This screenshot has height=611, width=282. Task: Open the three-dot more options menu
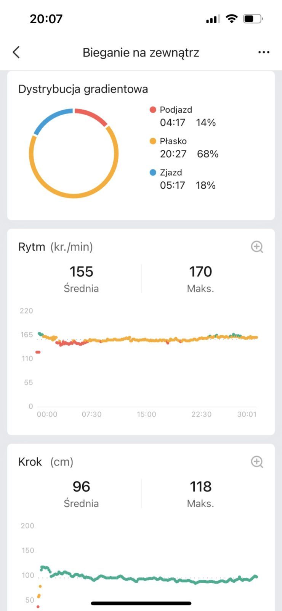pyautogui.click(x=264, y=52)
